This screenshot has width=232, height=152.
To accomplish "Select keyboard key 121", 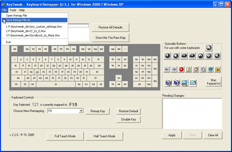I will click(x=89, y=49).
